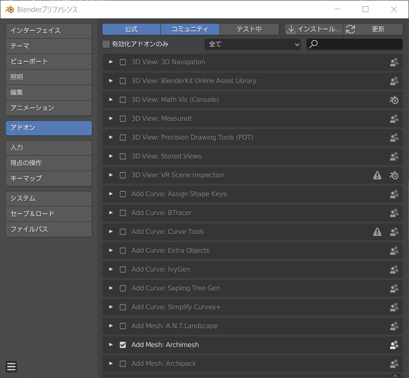Click community icon on MeasureIt row
The image size is (409, 378).
pos(394,119)
